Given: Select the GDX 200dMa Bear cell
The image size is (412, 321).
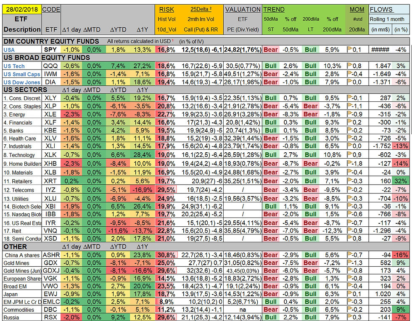Looking at the screenshot, I should point(311,263).
